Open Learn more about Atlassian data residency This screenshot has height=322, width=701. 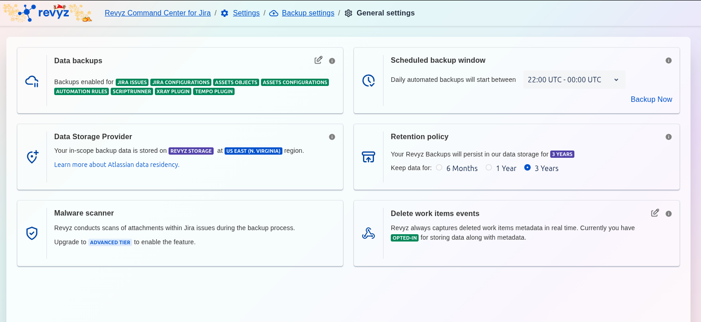pos(117,165)
